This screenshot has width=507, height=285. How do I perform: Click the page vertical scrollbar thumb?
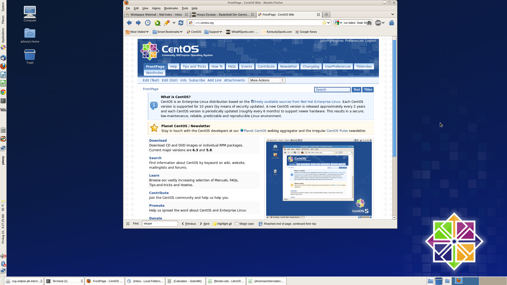(x=394, y=98)
